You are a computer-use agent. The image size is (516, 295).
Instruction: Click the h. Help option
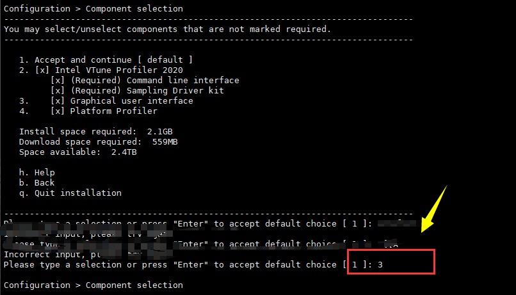[37, 172]
